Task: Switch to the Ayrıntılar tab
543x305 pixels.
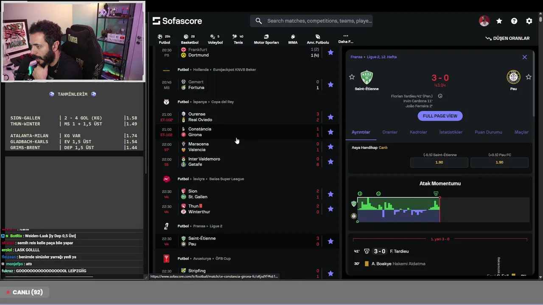Action: tap(361, 132)
